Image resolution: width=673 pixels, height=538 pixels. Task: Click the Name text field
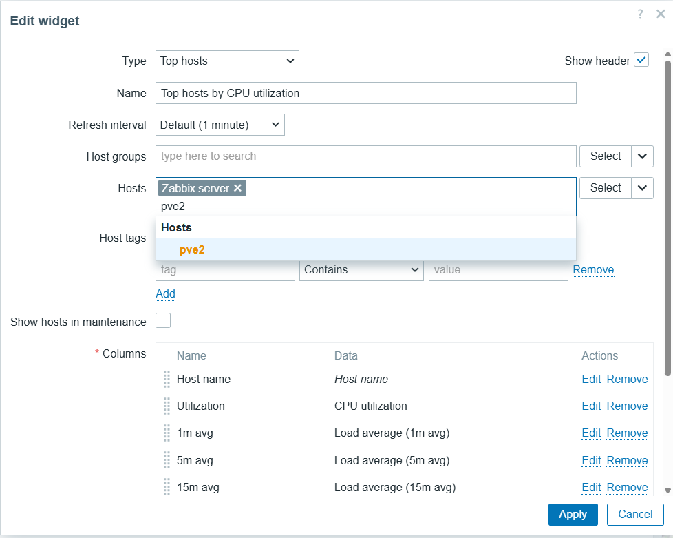click(365, 93)
